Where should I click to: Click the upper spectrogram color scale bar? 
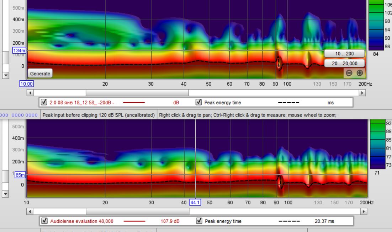[376, 25]
